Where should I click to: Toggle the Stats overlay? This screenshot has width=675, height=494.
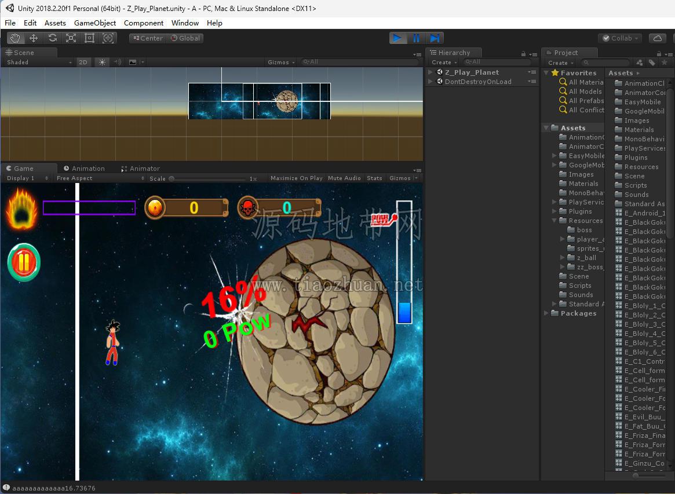coord(374,178)
